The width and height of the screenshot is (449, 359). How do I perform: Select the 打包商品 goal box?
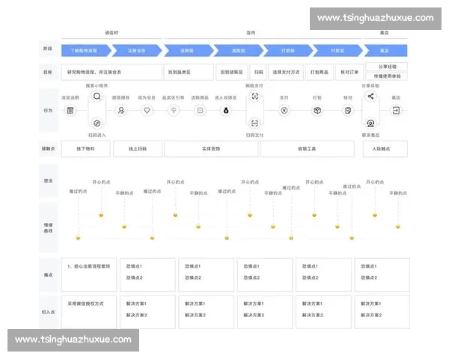320,72
